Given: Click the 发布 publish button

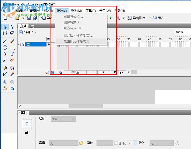Looking at the screenshot, I should (159, 18).
